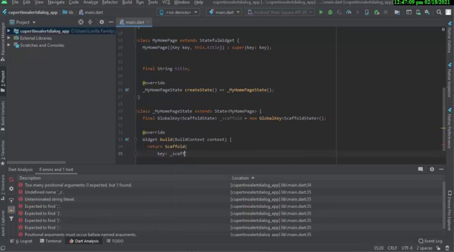Open the File menu

pos(15,2)
